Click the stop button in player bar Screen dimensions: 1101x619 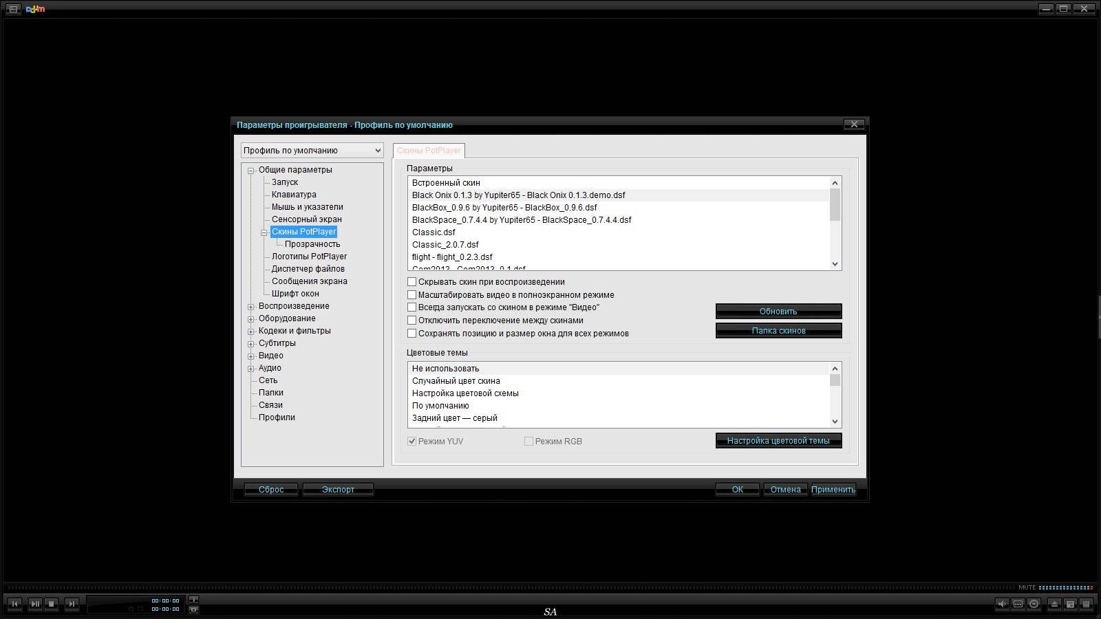click(52, 604)
